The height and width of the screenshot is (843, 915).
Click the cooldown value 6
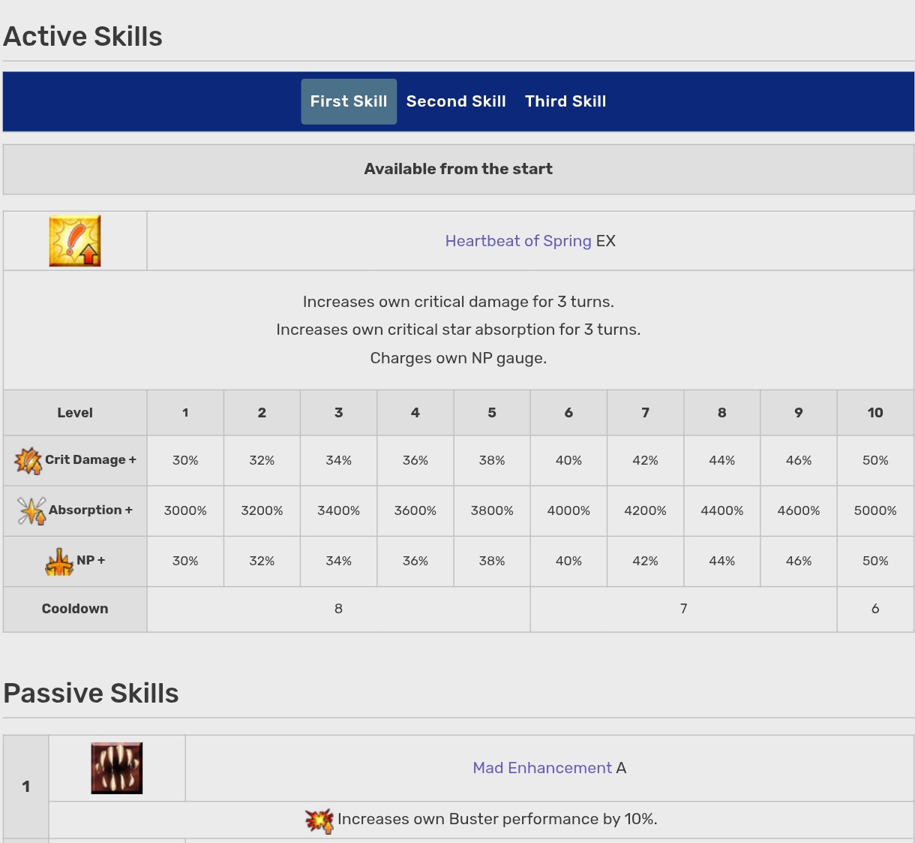point(875,609)
